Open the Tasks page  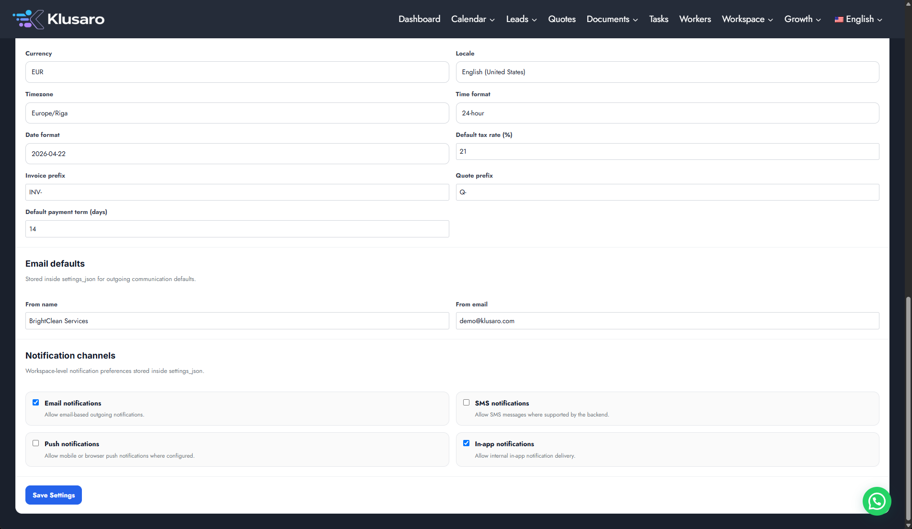(x=659, y=19)
